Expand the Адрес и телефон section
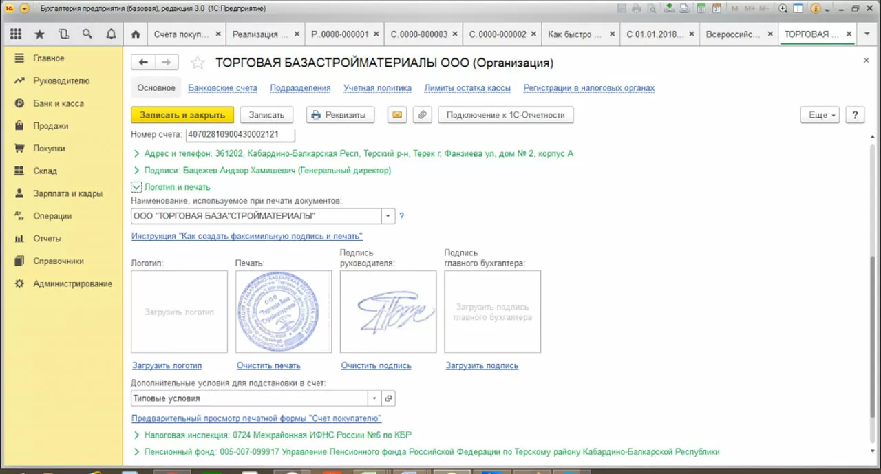Image resolution: width=881 pixels, height=474 pixels. pyautogui.click(x=136, y=153)
